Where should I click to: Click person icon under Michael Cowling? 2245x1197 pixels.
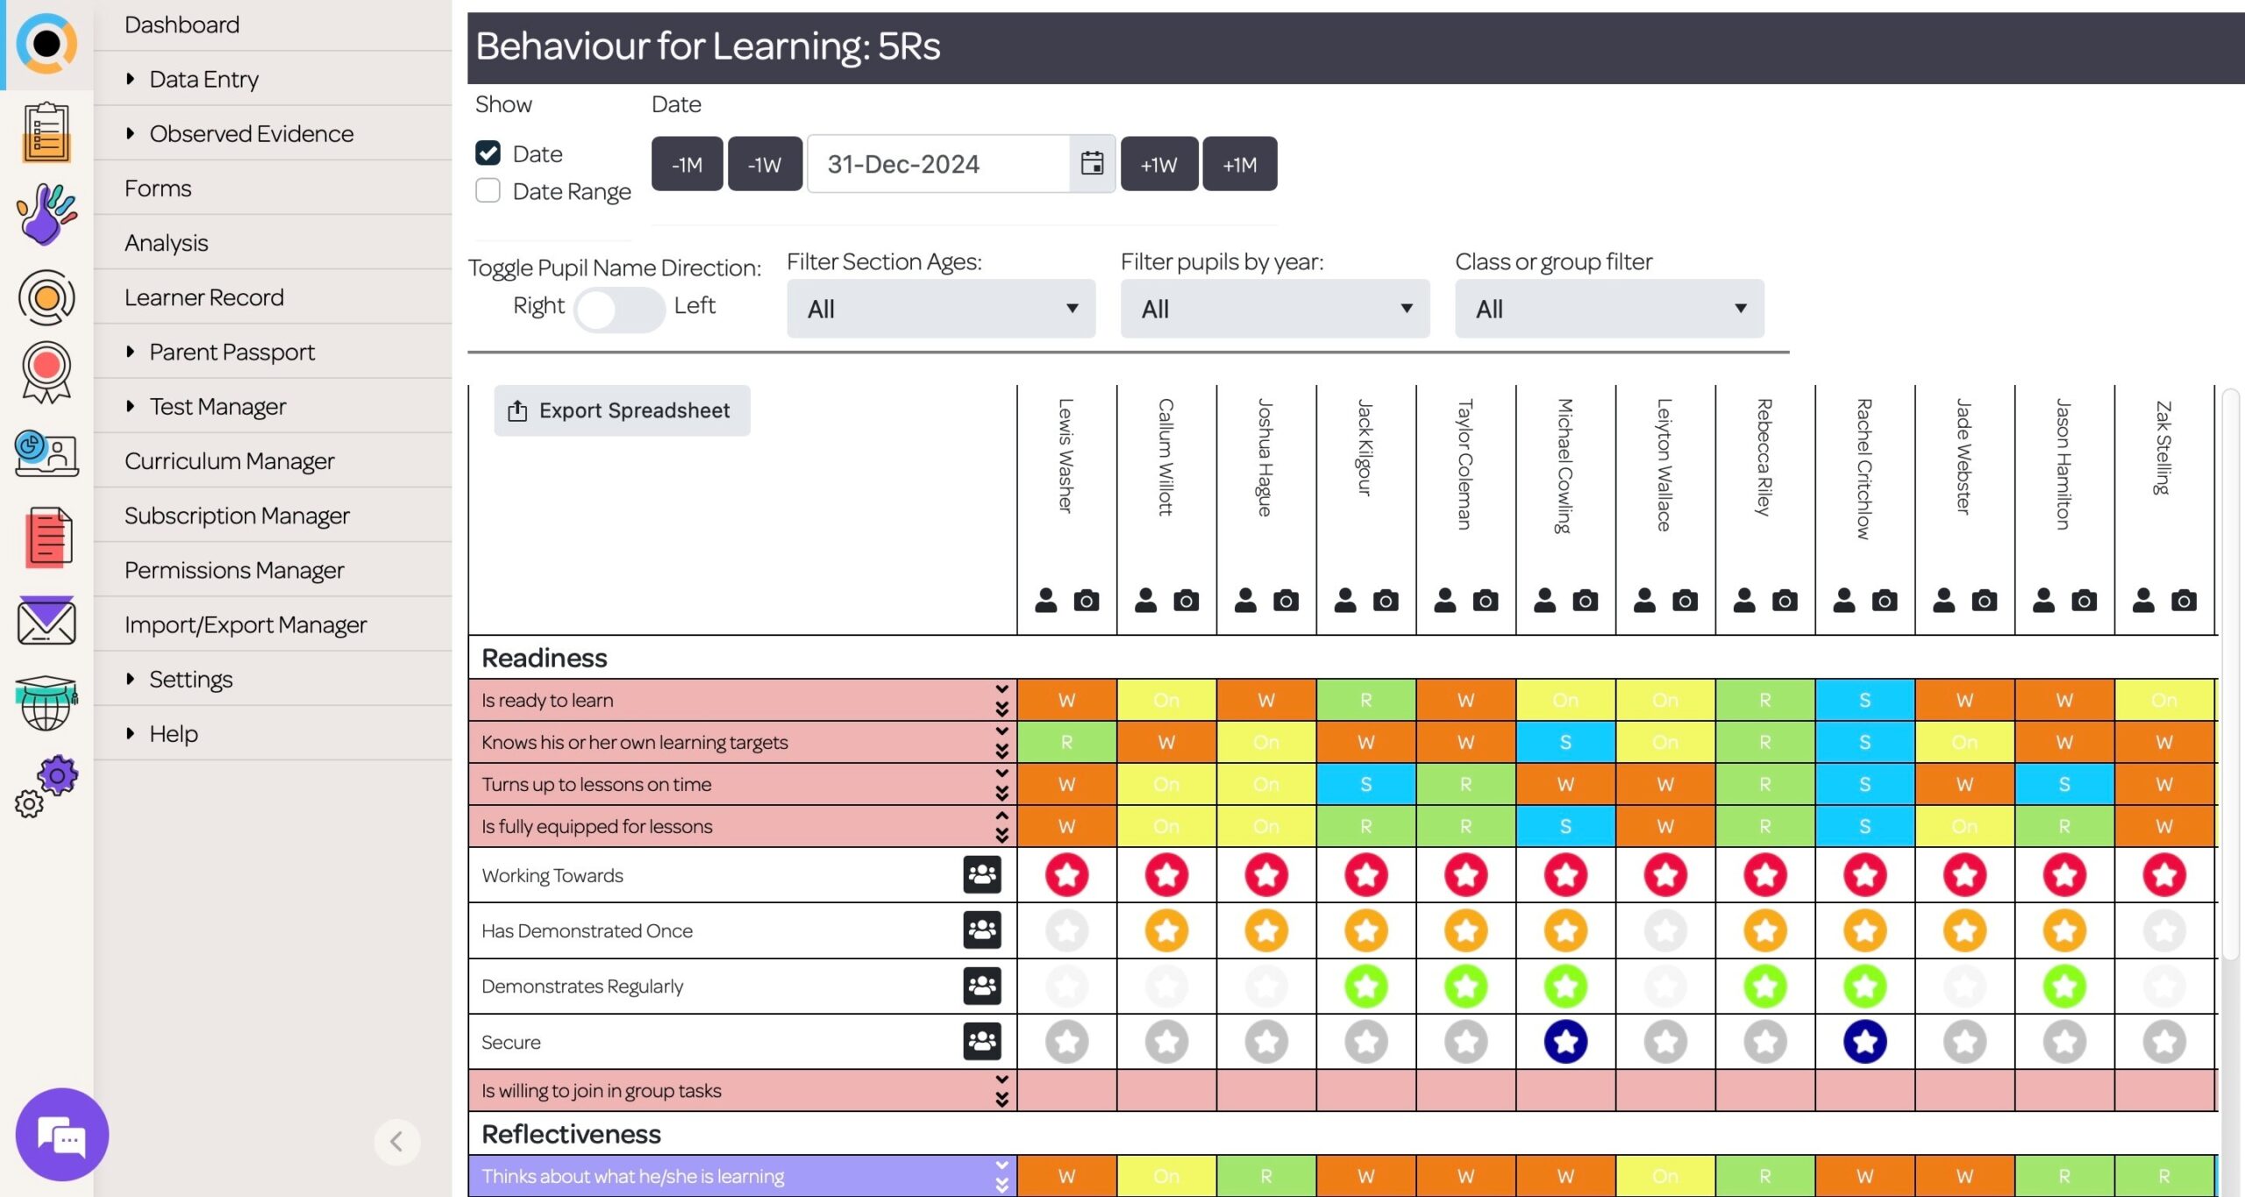click(x=1545, y=601)
